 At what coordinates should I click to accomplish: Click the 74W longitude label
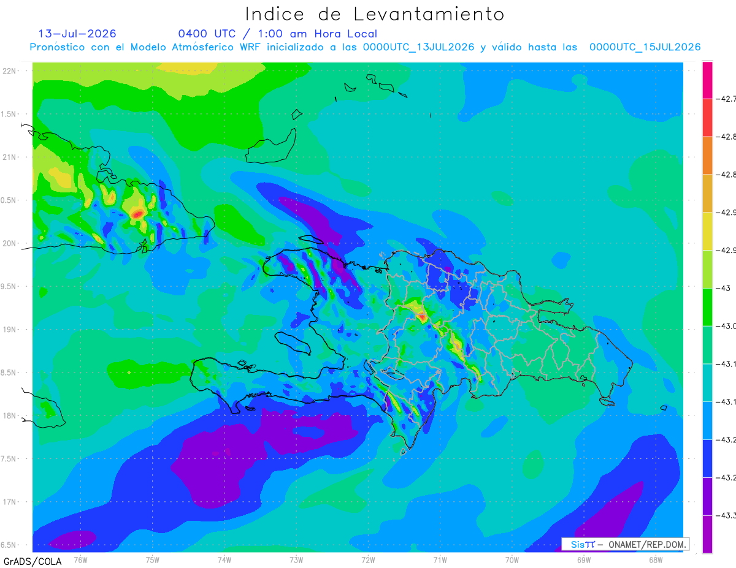pos(224,559)
